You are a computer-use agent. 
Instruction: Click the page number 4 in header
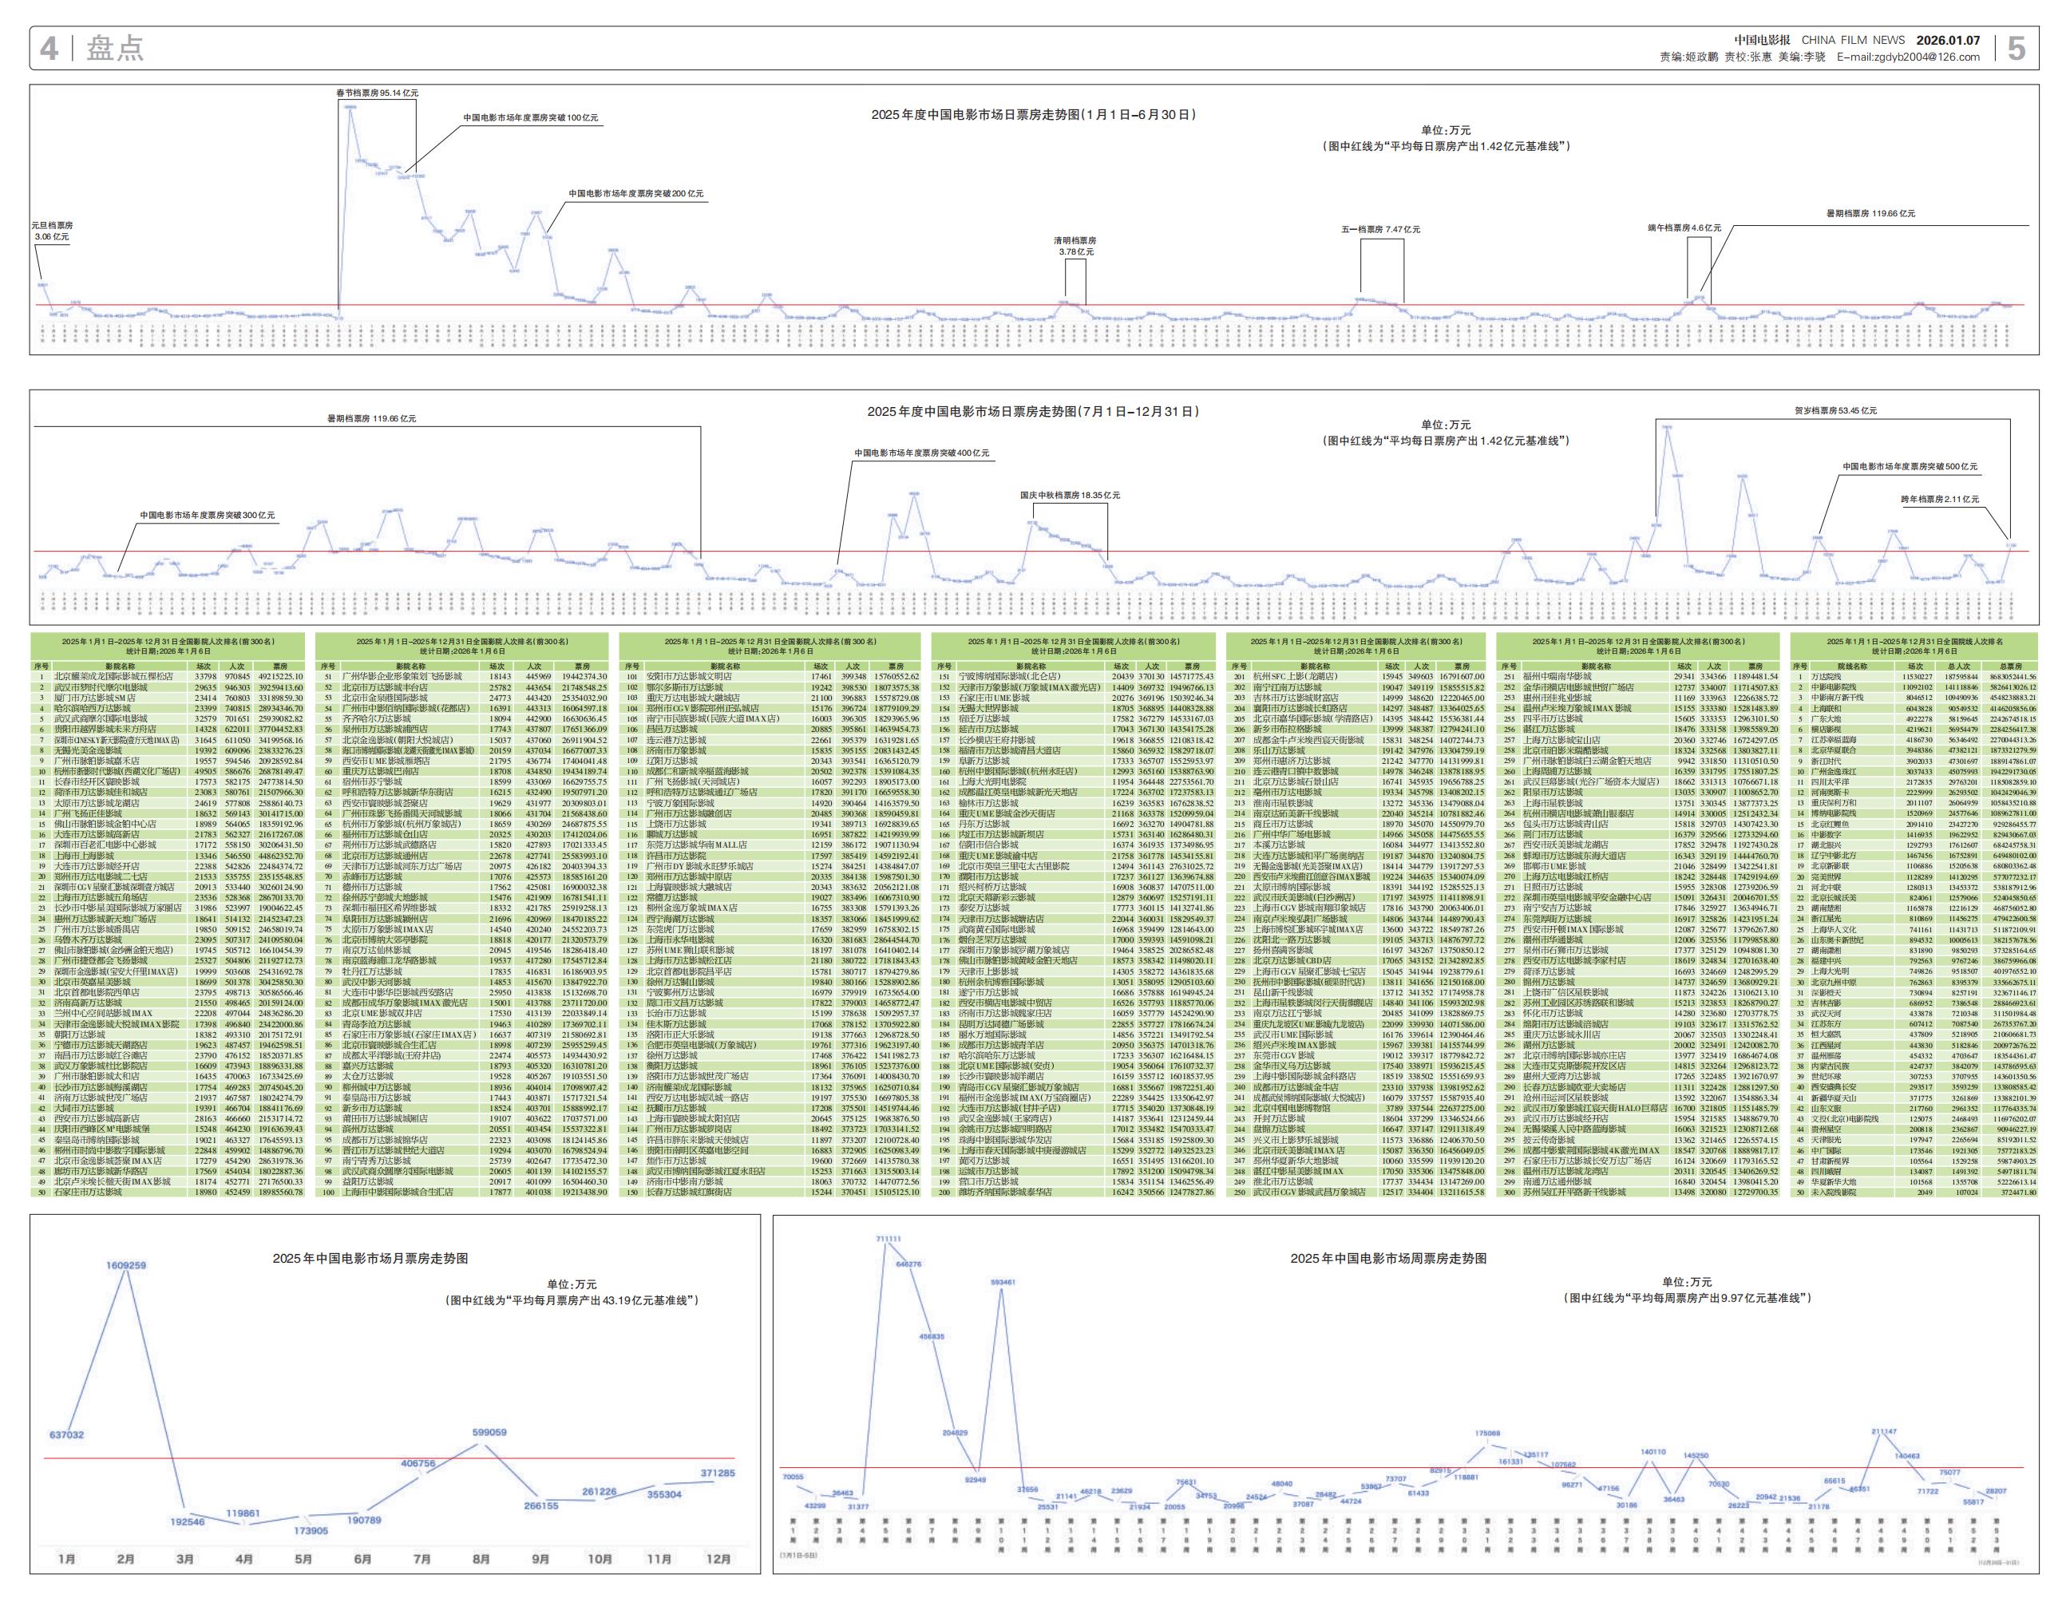[x=49, y=47]
